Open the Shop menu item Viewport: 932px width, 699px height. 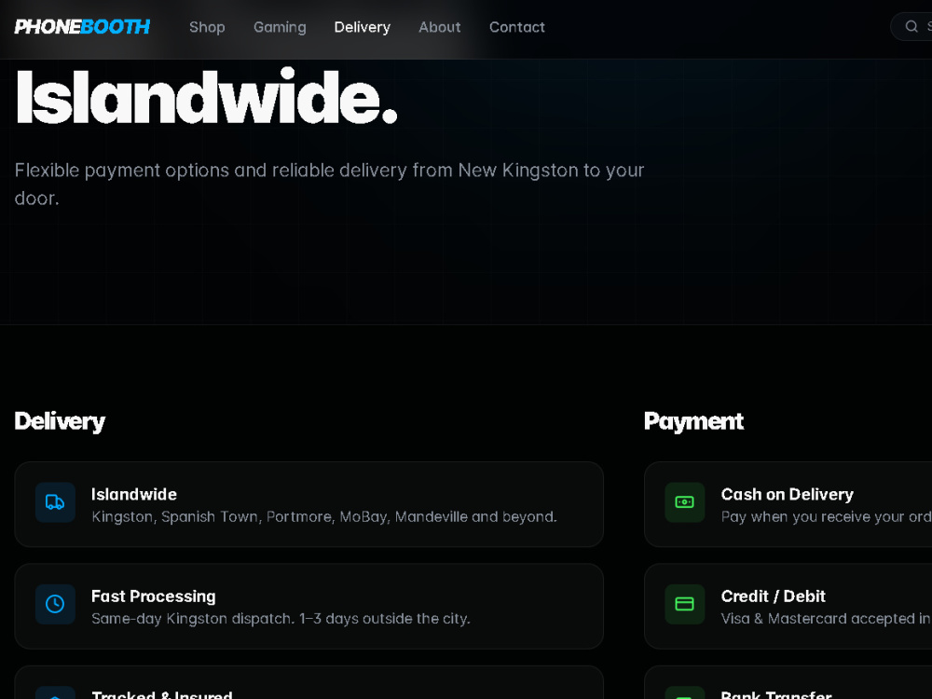click(207, 27)
